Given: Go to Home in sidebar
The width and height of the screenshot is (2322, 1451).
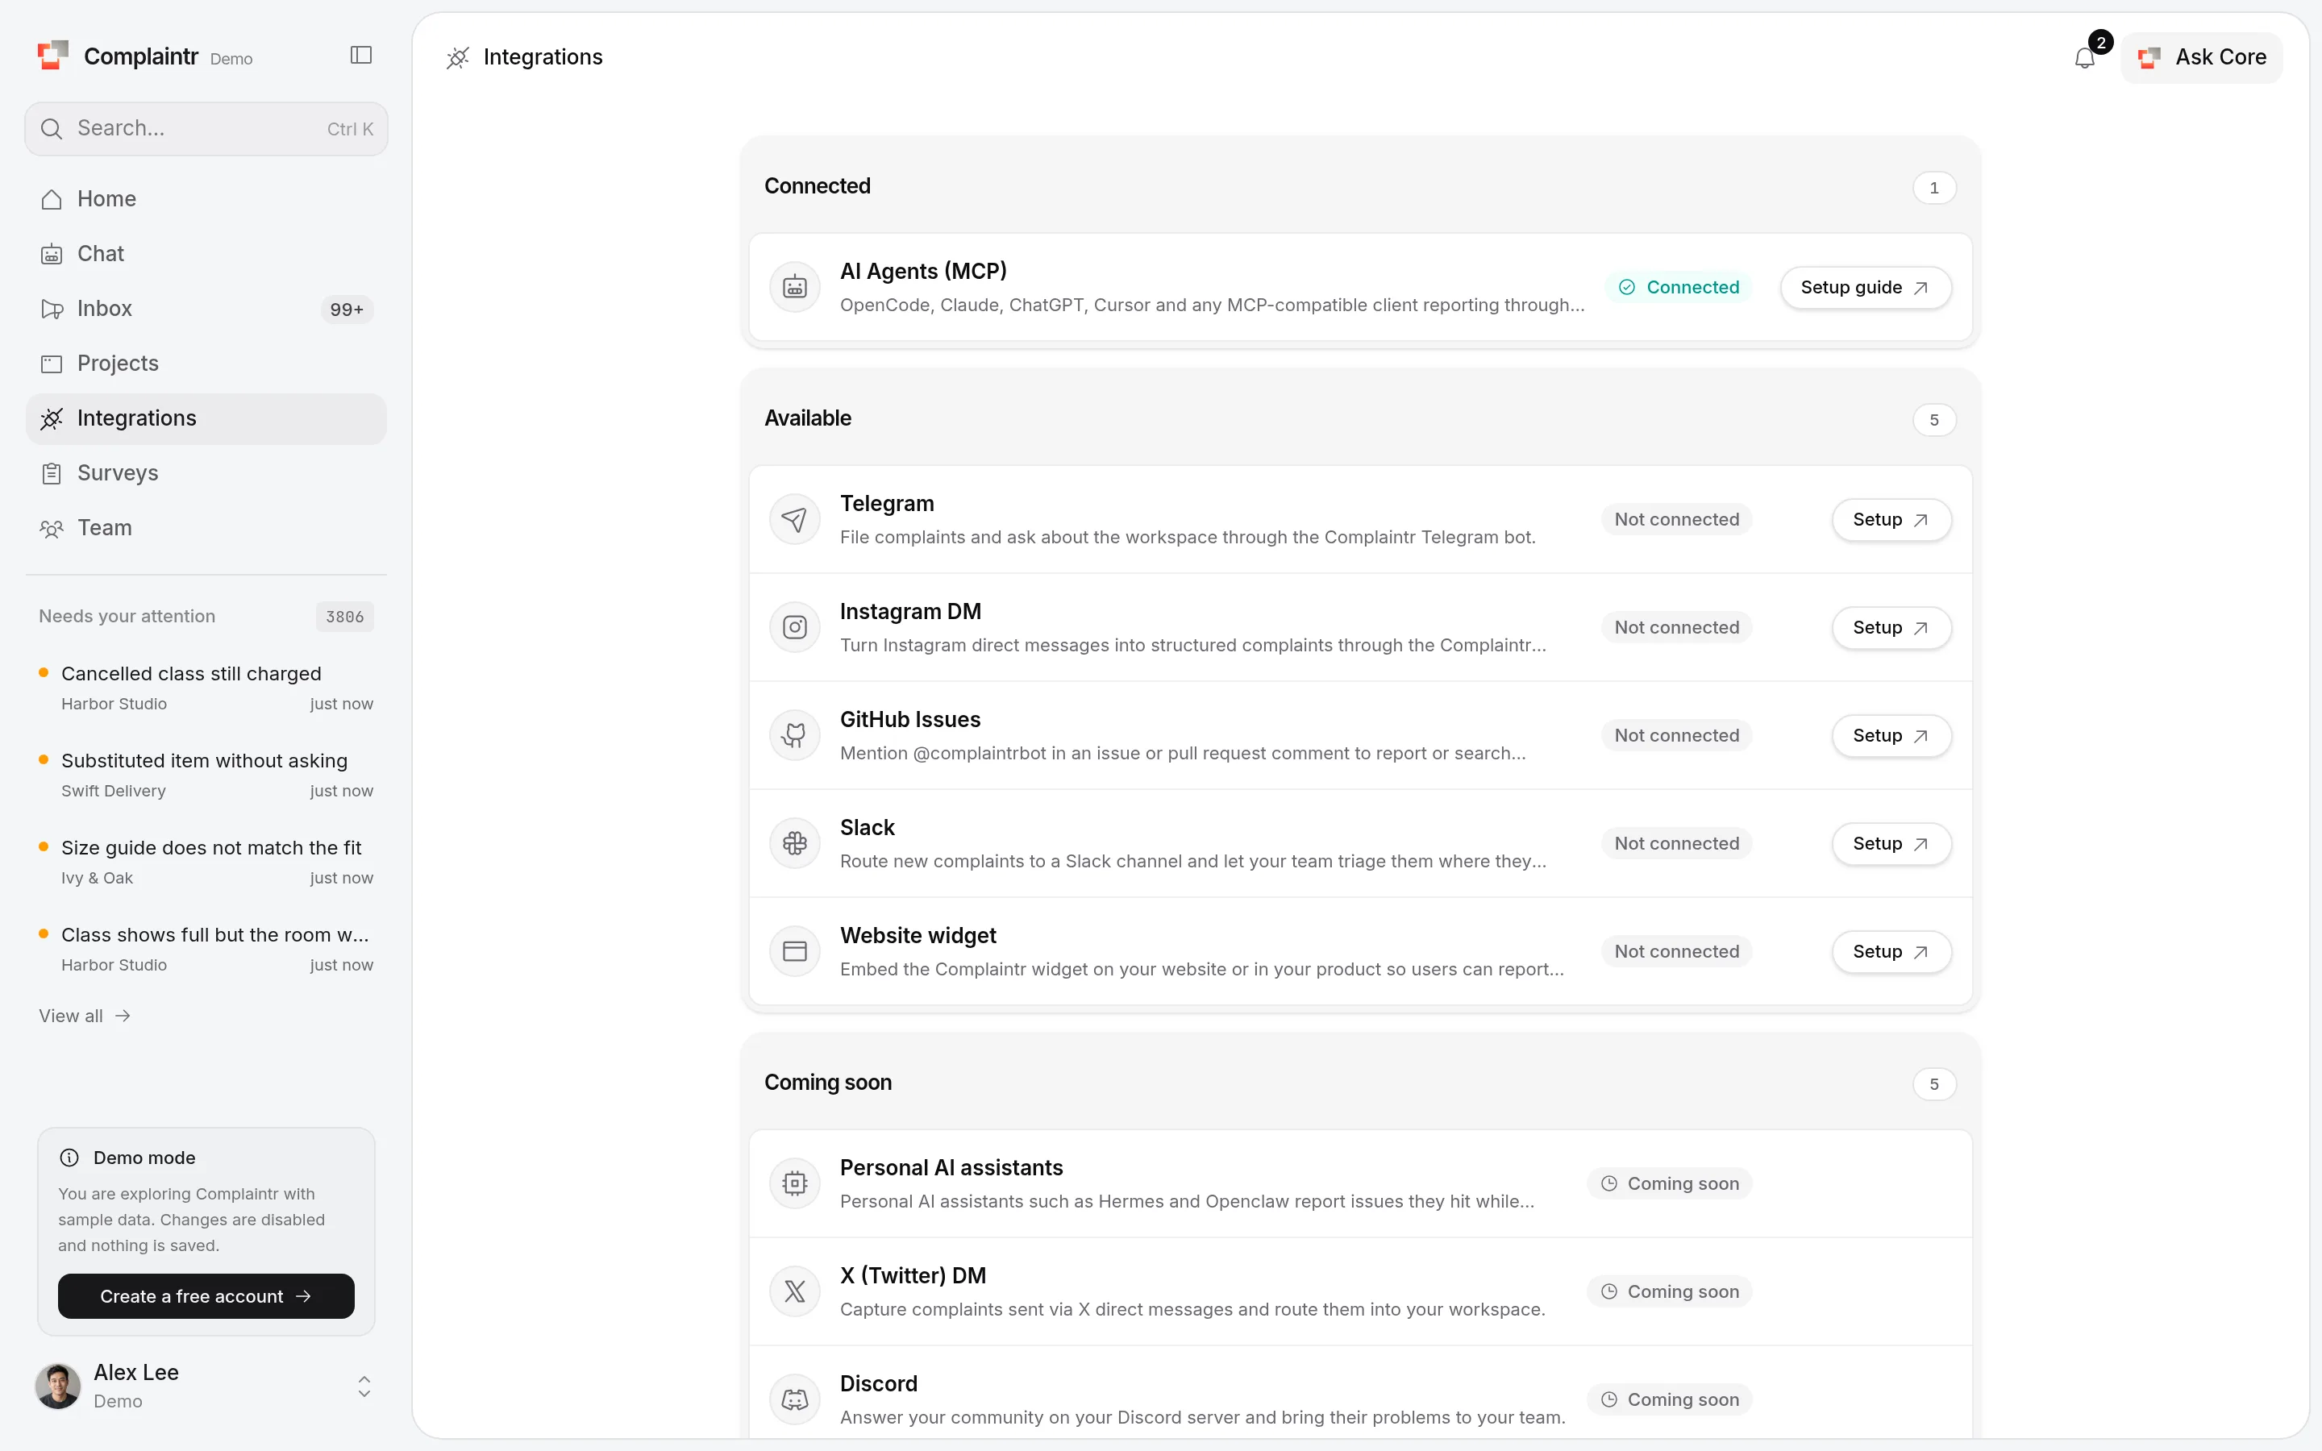Looking at the screenshot, I should click(x=206, y=198).
